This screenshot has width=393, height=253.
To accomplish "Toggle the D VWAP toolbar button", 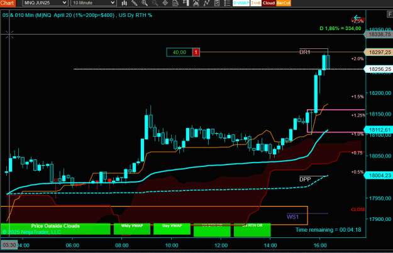I will tap(241, 3).
